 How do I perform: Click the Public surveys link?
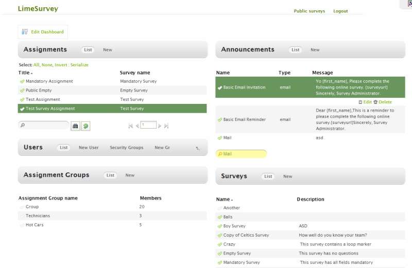pos(309,11)
